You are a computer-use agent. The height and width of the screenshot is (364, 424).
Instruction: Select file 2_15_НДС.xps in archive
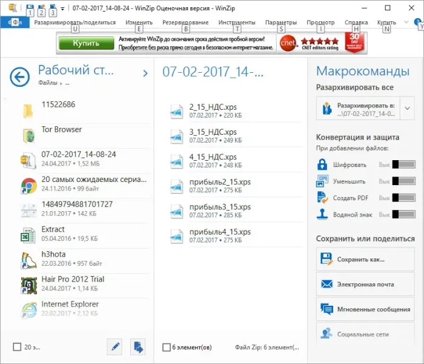[235, 111]
